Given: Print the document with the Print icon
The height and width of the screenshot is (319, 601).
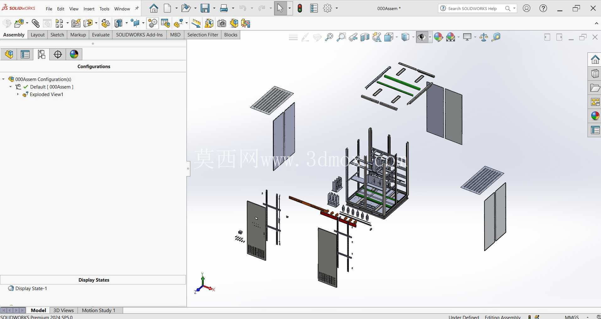Looking at the screenshot, I should (224, 8).
